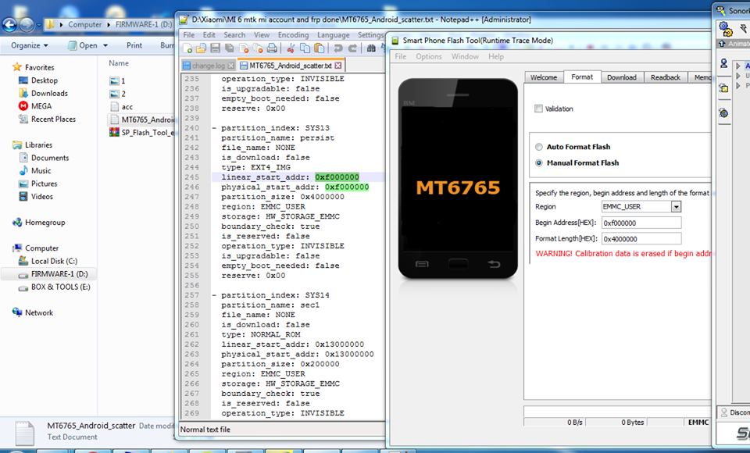Select Recent Places under Favorites
750x453 pixels.
point(48,119)
